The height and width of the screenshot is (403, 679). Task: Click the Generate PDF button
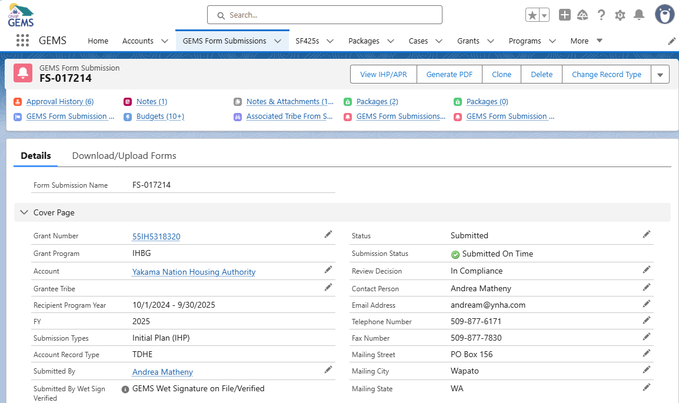450,75
